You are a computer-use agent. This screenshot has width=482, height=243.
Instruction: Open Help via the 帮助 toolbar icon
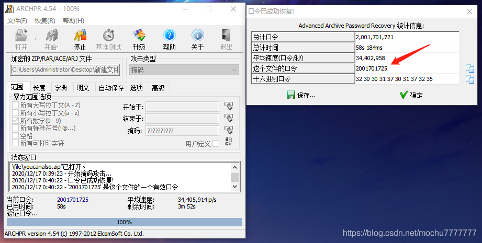(x=169, y=36)
